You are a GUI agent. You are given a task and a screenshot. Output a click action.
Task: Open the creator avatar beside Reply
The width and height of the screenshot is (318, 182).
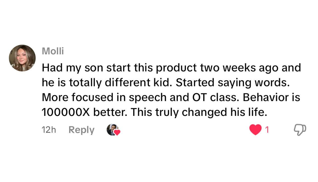(112, 130)
